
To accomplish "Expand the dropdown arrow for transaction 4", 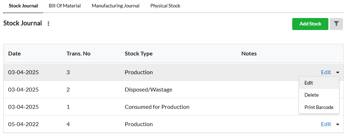I will point(337,124).
